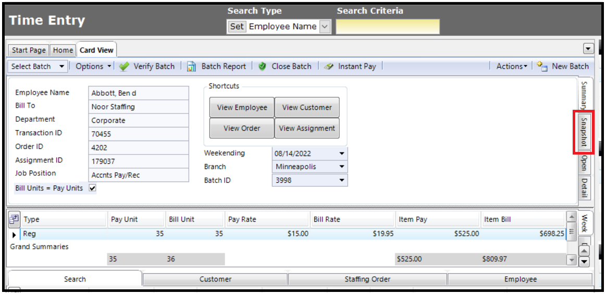
Task: Click the Instant Pay money icon
Action: [x=329, y=67]
